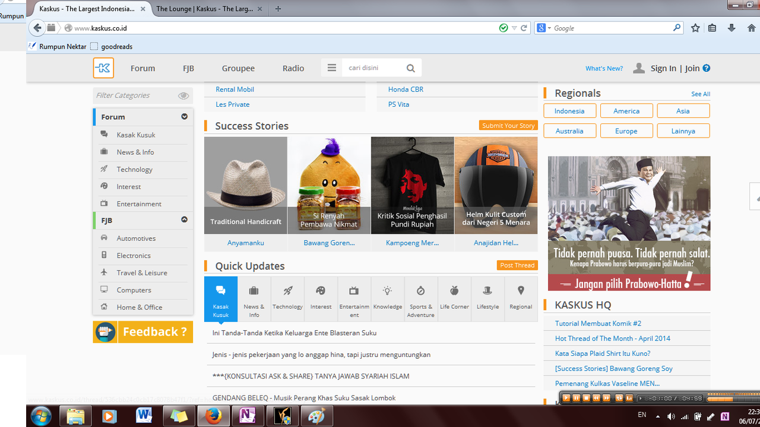Open the See All regionals link
Viewport: 760px width, 427px height.
click(x=701, y=94)
